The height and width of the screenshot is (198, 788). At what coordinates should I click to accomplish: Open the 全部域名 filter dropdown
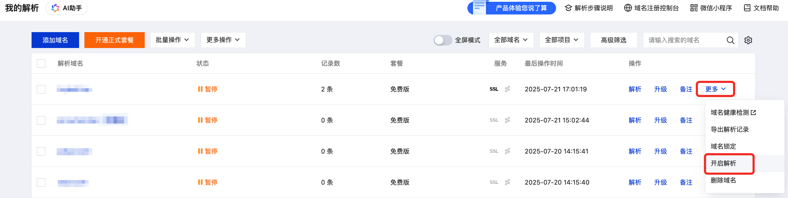(511, 40)
